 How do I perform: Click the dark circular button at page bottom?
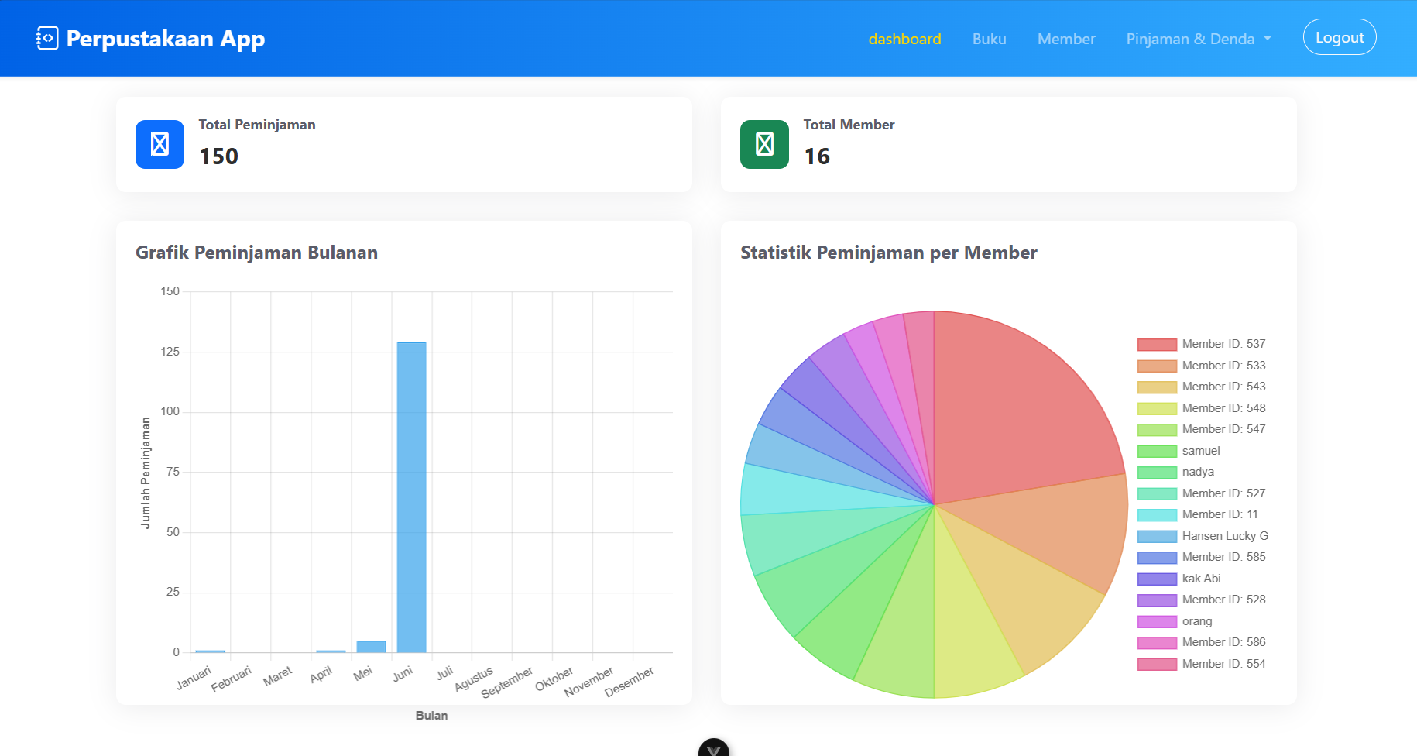tap(713, 750)
